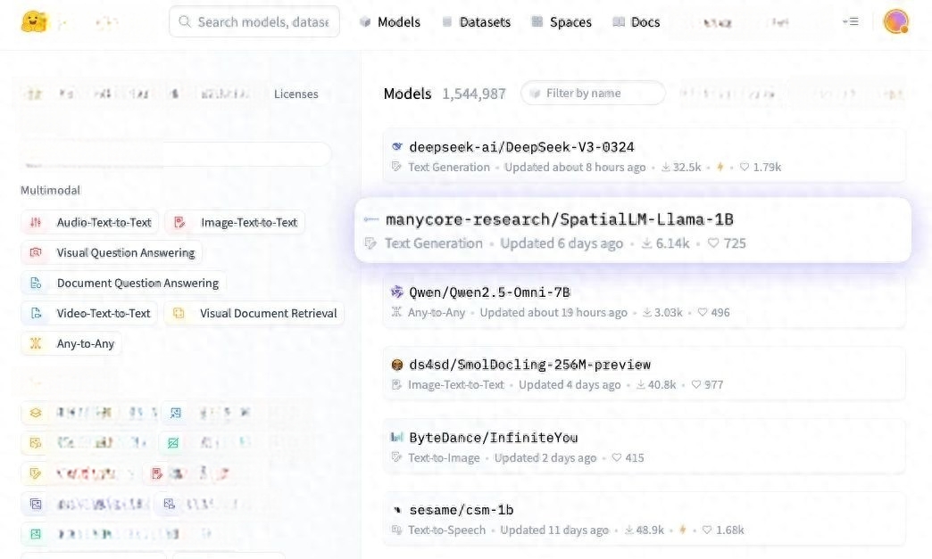The width and height of the screenshot is (932, 559).
Task: Click the Visual Question Answering icon
Action: tap(36, 253)
